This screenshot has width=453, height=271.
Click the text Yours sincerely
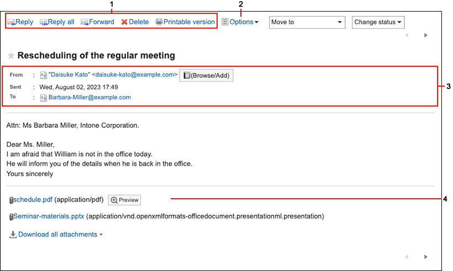(30, 174)
